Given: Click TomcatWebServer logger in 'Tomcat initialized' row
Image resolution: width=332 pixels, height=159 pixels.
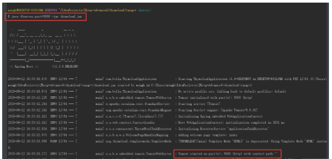Looking at the screenshot, I should click(139, 98).
